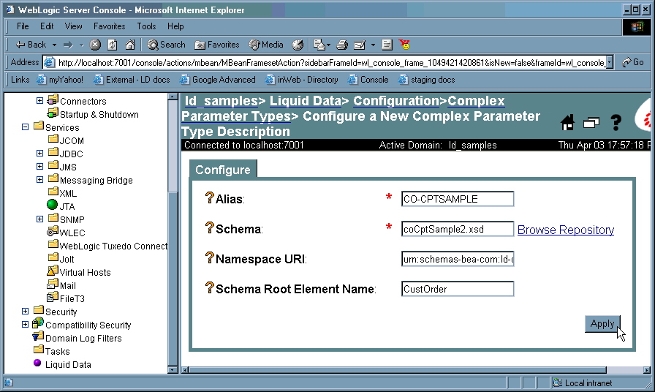The width and height of the screenshot is (655, 392).
Task: Open the Edit menu
Action: [x=47, y=26]
